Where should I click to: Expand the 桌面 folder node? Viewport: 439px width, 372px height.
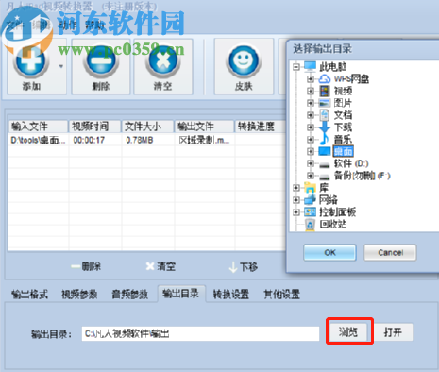[x=311, y=151]
